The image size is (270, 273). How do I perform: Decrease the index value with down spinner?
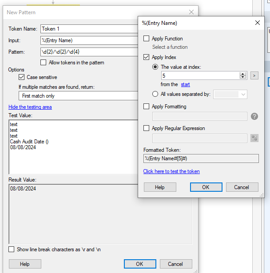(x=242, y=77)
